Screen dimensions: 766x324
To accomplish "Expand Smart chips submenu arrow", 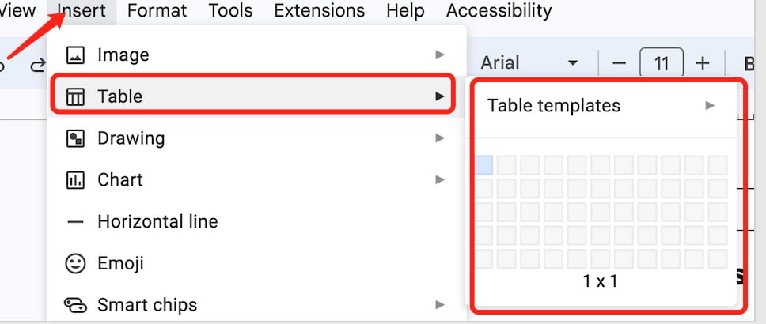I will pos(440,305).
